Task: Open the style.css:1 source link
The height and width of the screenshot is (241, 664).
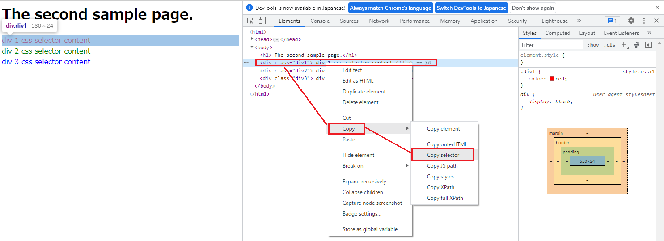Action: 639,72
